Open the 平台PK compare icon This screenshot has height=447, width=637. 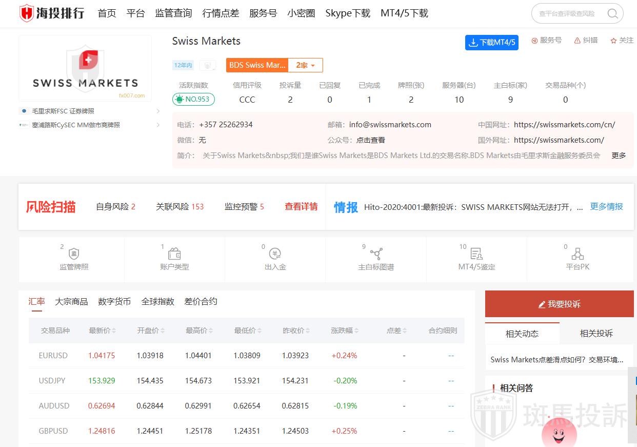pyautogui.click(x=578, y=254)
